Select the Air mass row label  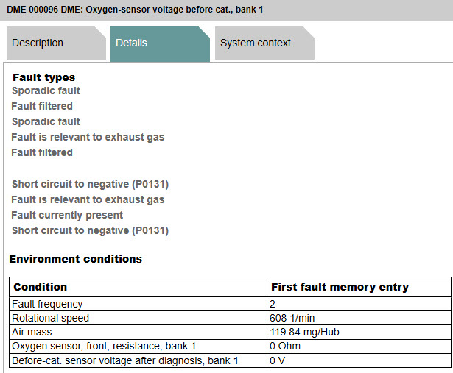pyautogui.click(x=32, y=332)
